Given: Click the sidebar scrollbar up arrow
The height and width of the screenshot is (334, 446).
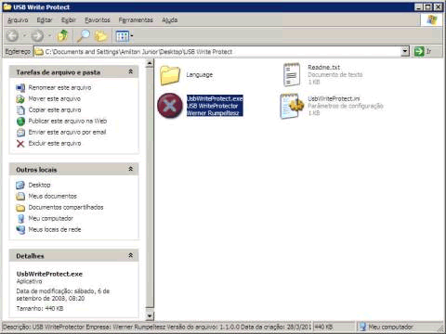Looking at the screenshot, I should [150, 64].
